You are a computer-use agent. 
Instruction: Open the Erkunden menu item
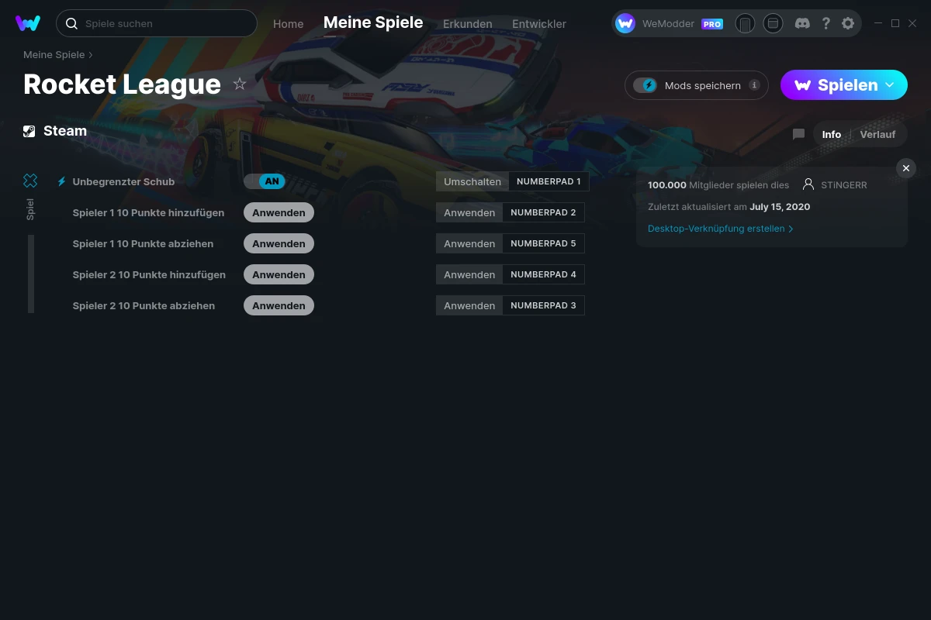467,24
